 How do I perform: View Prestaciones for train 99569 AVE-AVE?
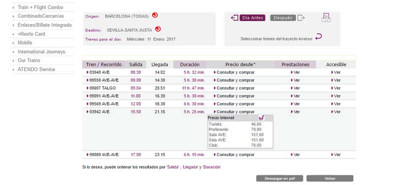[x=295, y=104]
